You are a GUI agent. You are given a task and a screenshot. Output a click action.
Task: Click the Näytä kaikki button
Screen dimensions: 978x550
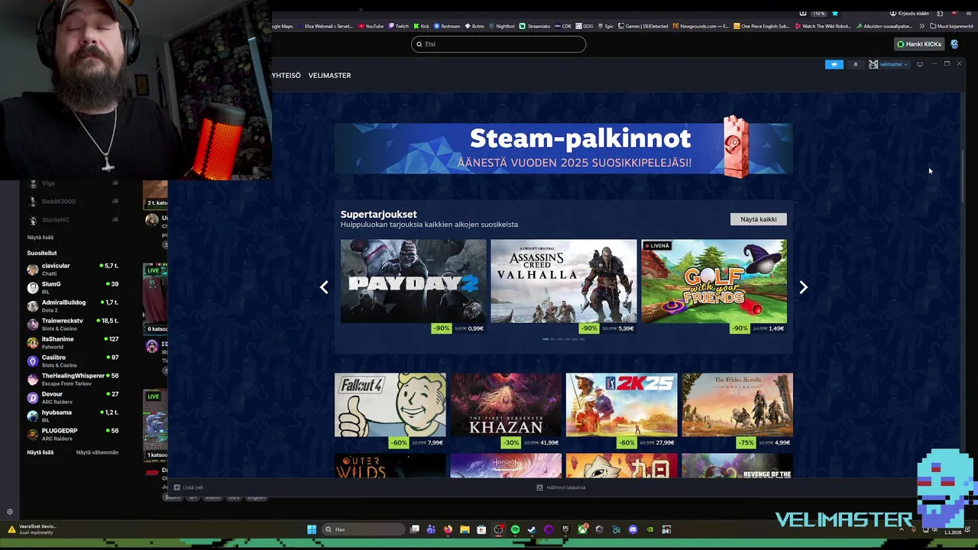tap(758, 219)
